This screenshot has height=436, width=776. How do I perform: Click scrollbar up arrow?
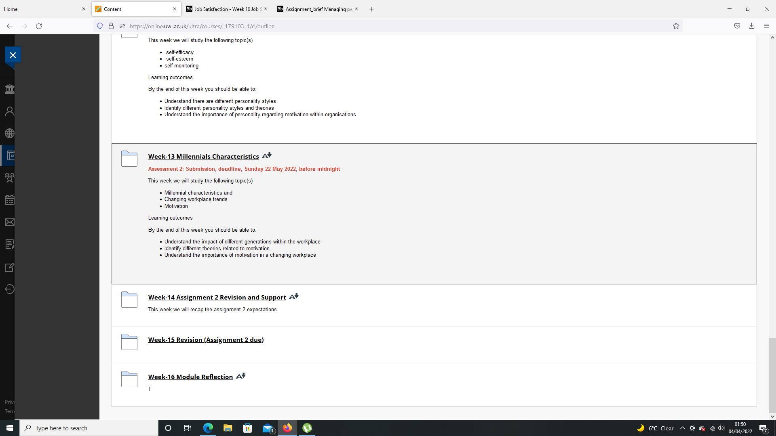(772, 38)
